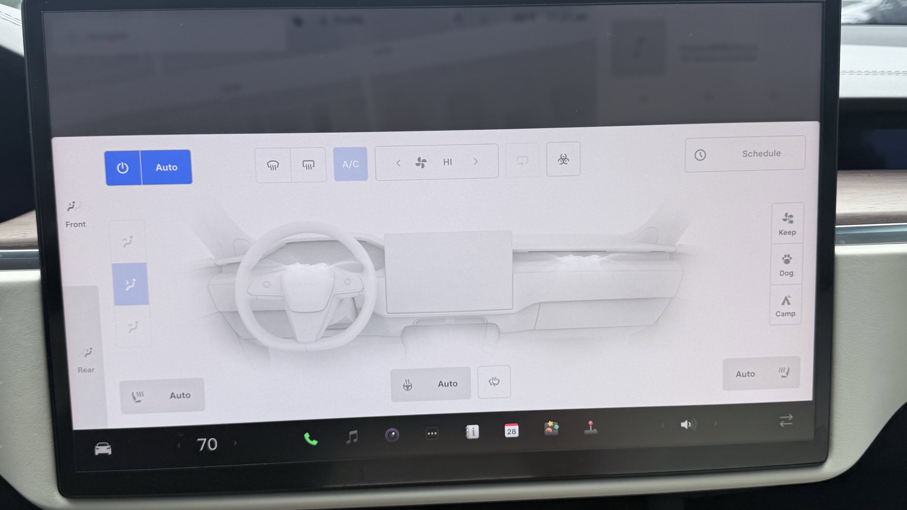Tap the 70 temperature readout
Screen dimensions: 907x510
click(207, 444)
